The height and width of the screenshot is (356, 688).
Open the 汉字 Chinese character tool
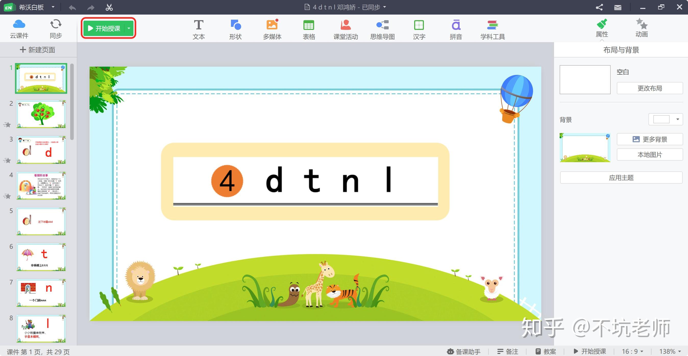(x=419, y=29)
